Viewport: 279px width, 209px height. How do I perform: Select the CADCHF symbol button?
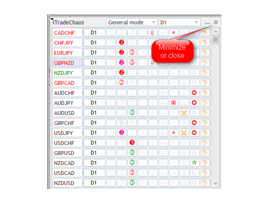68,33
